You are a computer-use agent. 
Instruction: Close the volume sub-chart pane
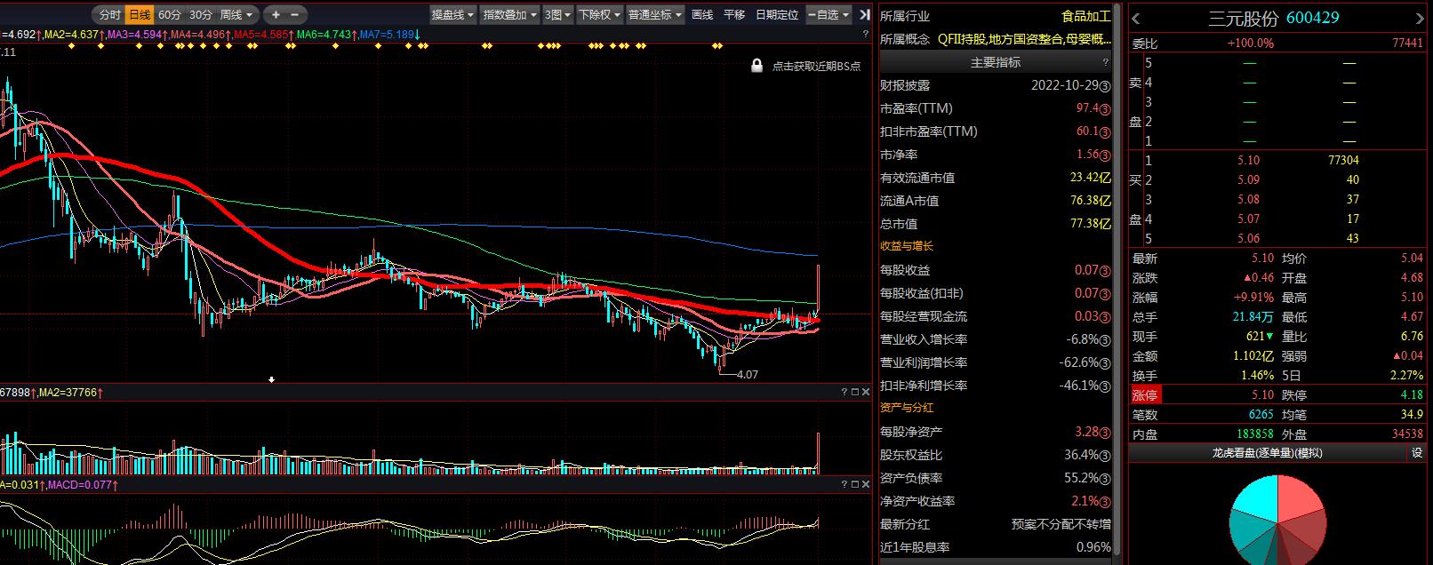click(x=866, y=392)
